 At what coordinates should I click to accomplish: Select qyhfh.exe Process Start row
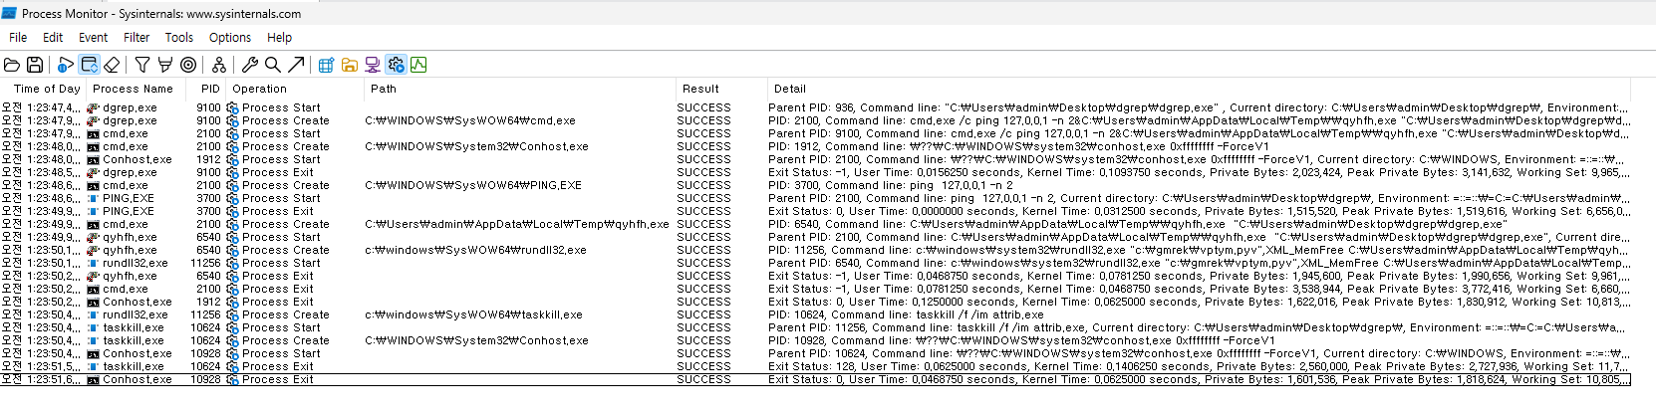coord(815,237)
